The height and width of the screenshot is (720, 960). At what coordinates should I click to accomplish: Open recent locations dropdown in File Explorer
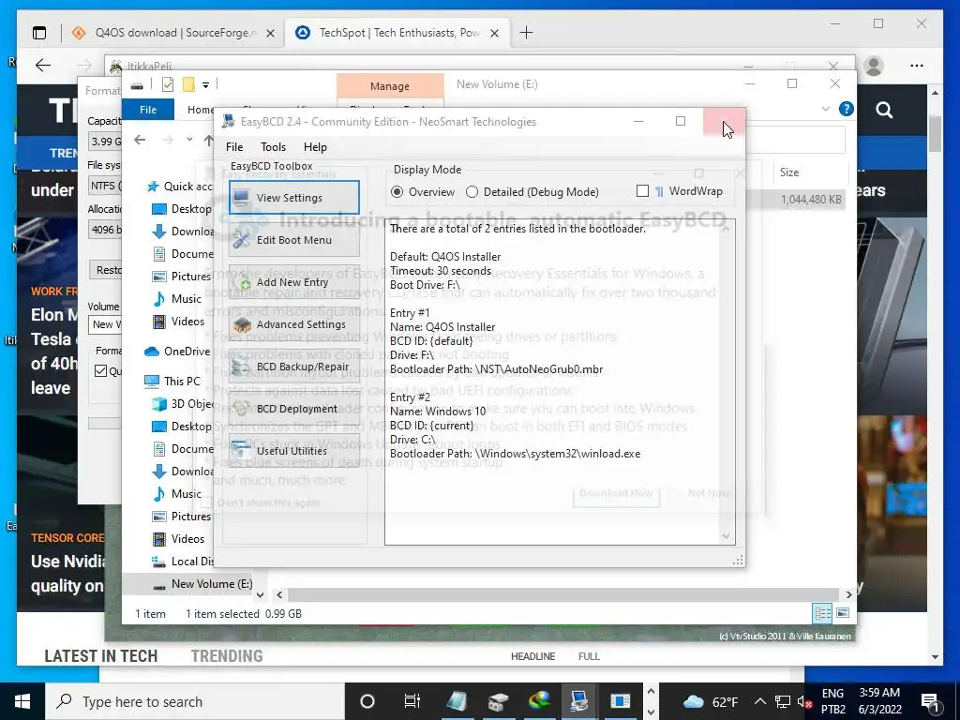(x=189, y=140)
